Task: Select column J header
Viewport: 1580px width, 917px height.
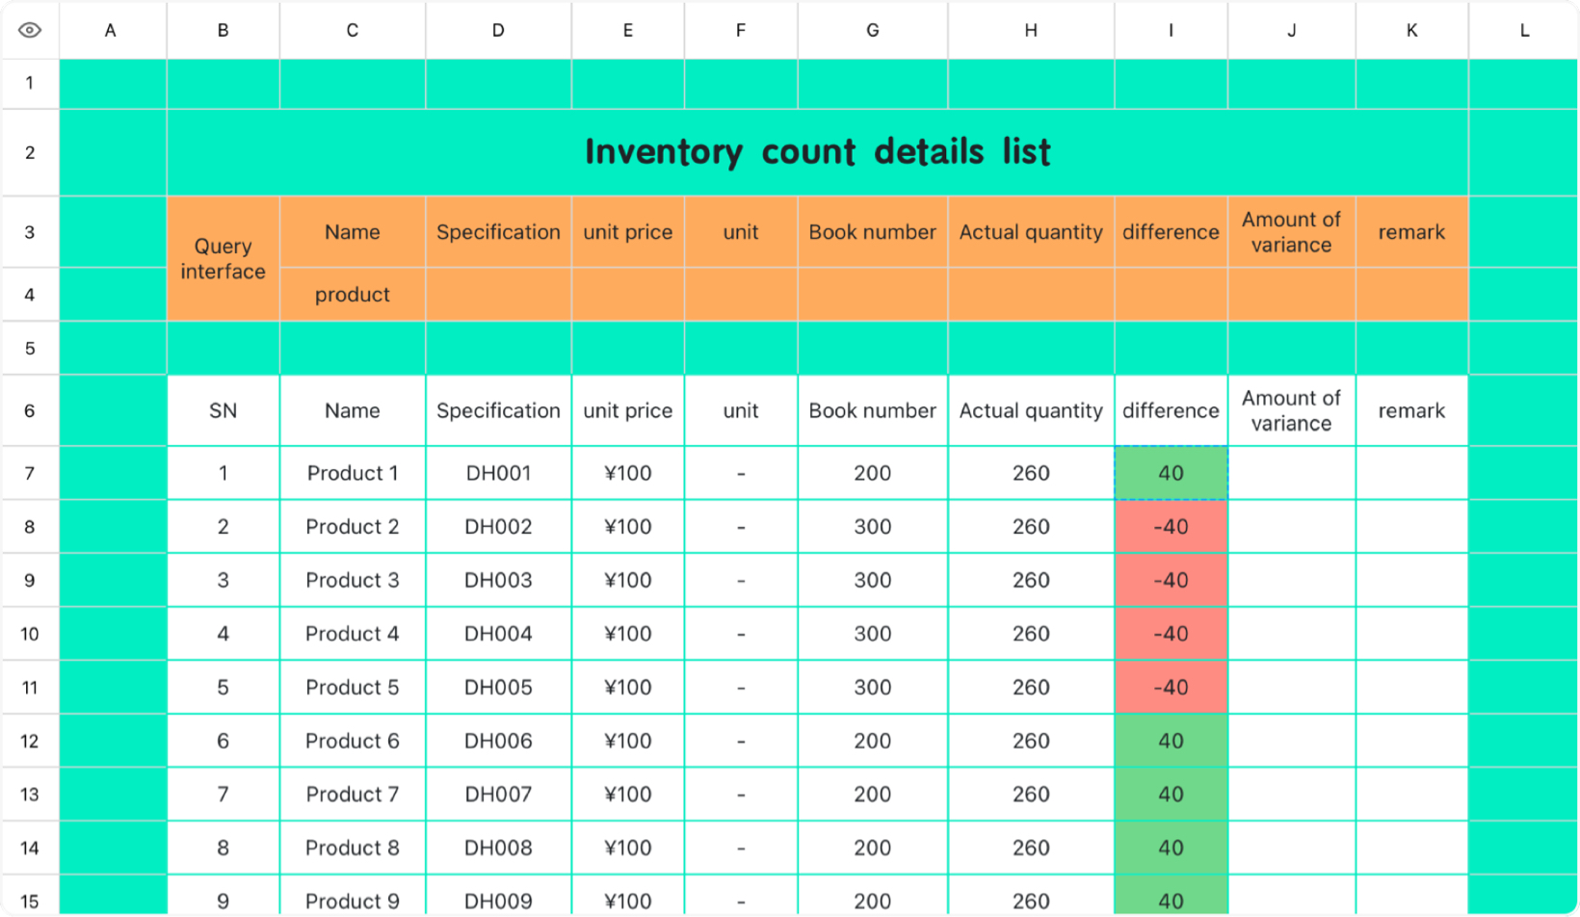Action: [x=1292, y=30]
